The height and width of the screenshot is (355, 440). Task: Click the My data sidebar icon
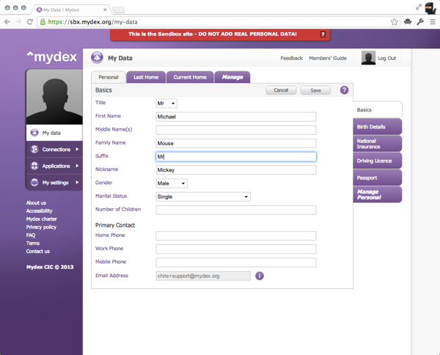(x=34, y=133)
